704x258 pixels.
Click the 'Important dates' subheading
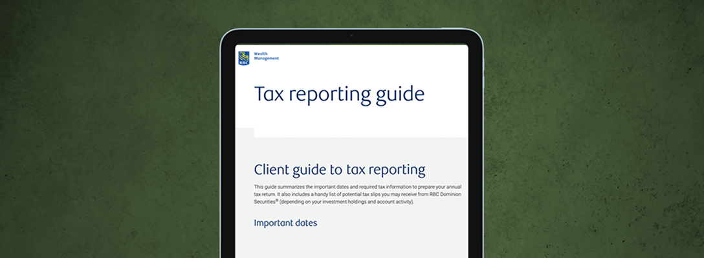pos(285,223)
